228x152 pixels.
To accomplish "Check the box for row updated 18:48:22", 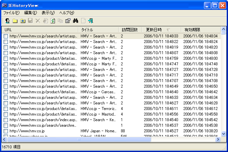I will click(6, 42).
